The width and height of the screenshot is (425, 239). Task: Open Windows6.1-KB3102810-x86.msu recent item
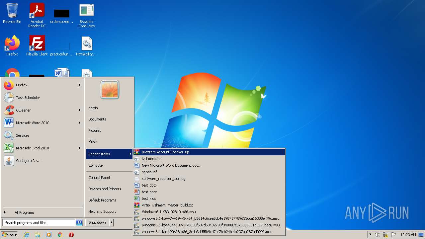click(x=209, y=212)
